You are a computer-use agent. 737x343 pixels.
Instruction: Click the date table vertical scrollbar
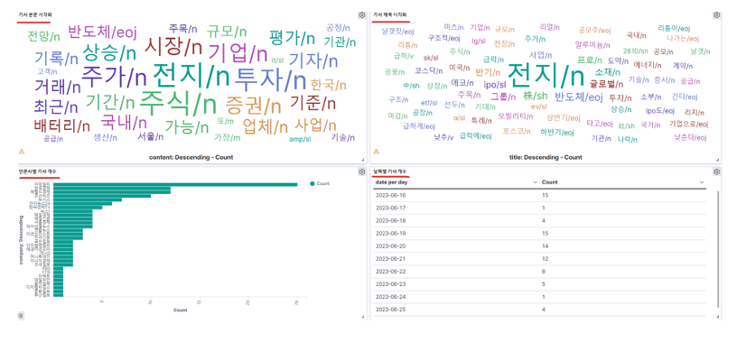click(719, 249)
